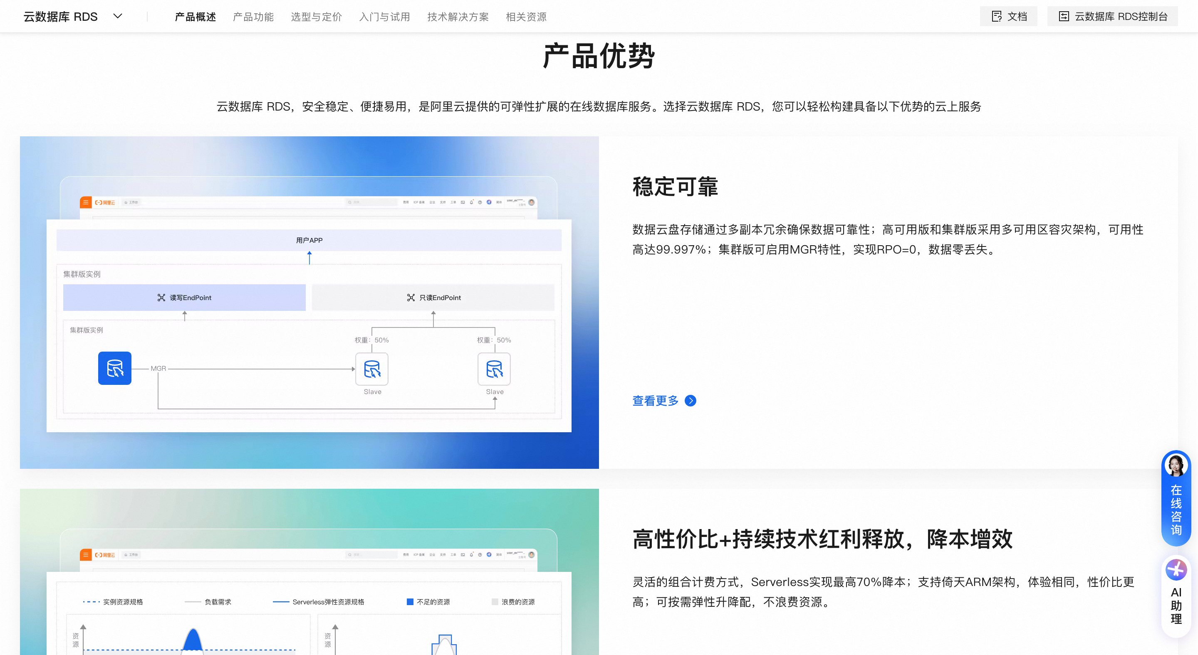
Task: Click the Serverless chart thumbnail image
Action: (x=309, y=572)
